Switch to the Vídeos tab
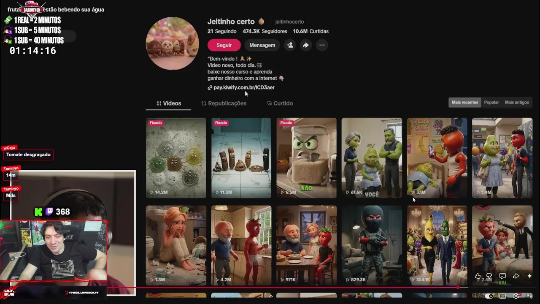 click(169, 103)
